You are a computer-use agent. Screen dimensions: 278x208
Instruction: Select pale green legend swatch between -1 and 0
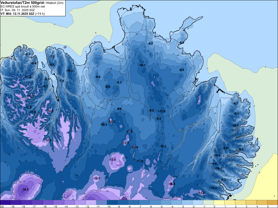click(x=208, y=202)
